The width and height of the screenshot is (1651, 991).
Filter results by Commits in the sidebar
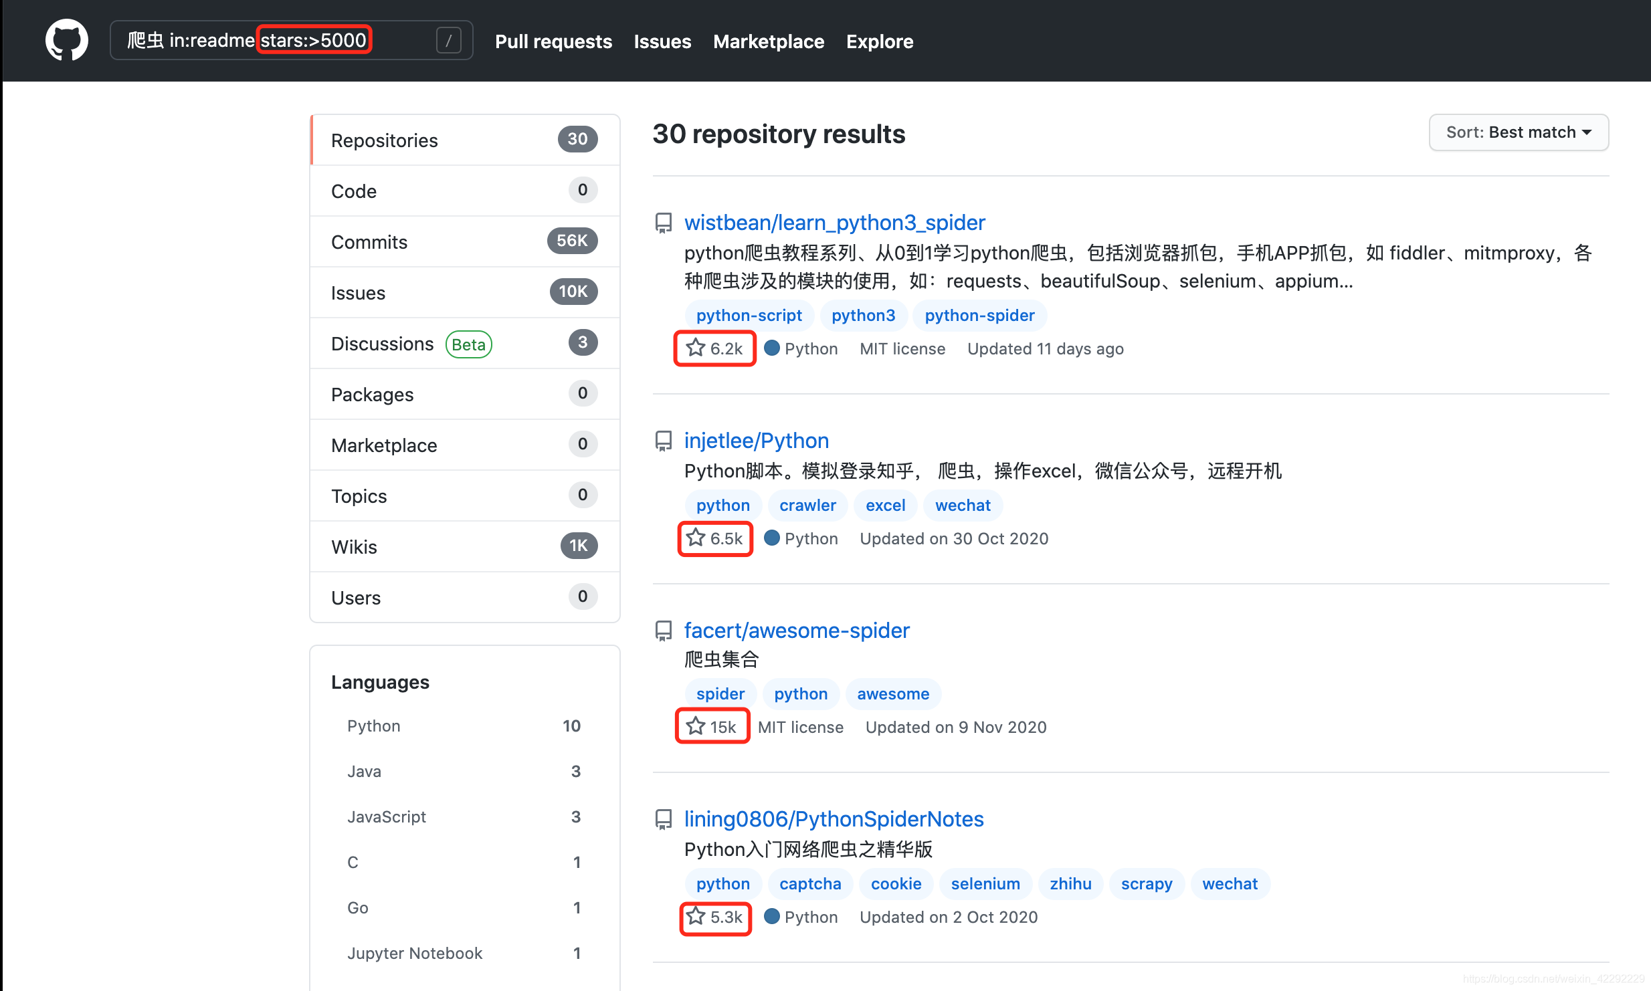pos(369,241)
